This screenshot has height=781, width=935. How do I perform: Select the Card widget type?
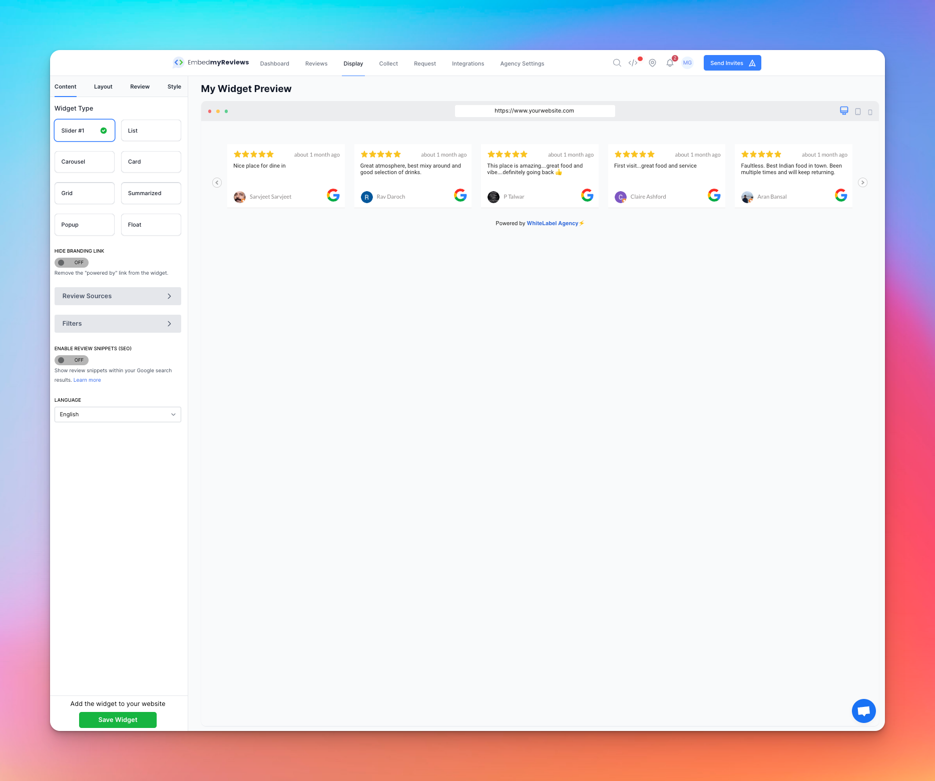tap(151, 162)
